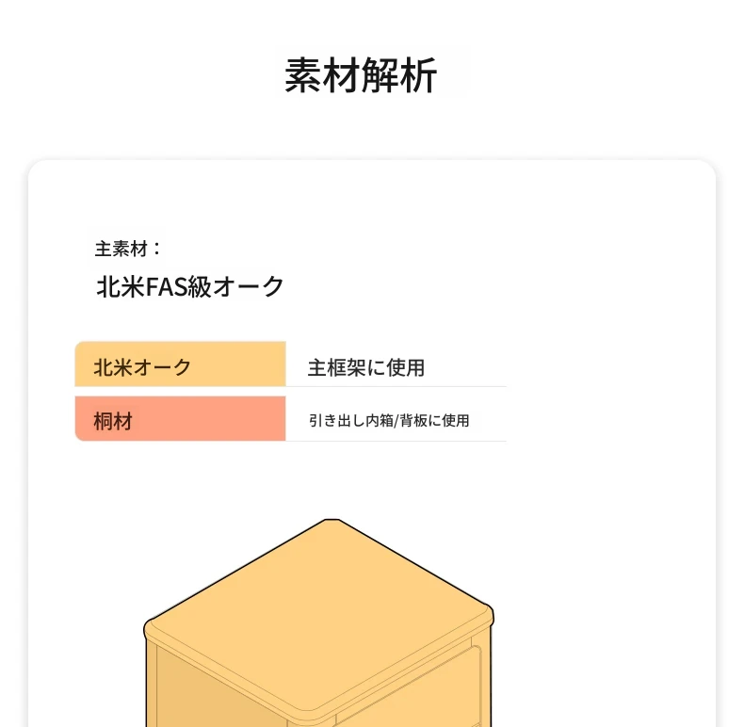Click the right edge of cabinet top
744x727 pixels.
tap(489, 615)
